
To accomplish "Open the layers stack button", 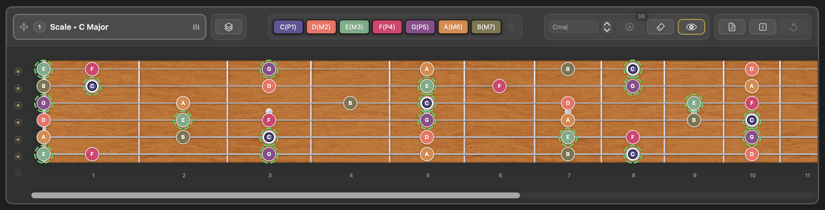I will click(x=228, y=27).
